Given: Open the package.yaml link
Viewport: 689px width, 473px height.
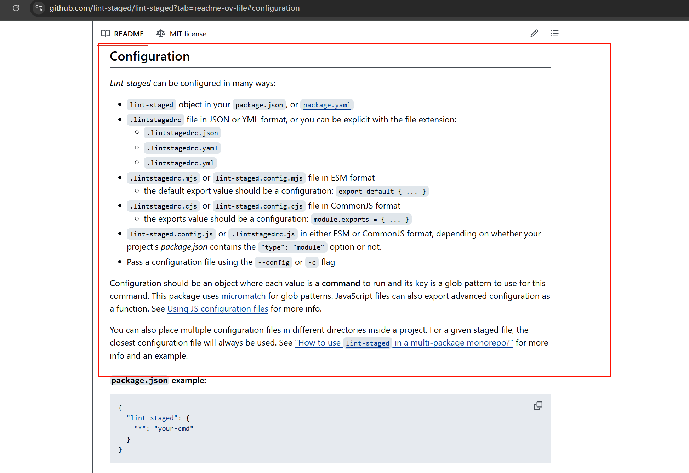Looking at the screenshot, I should coord(326,105).
